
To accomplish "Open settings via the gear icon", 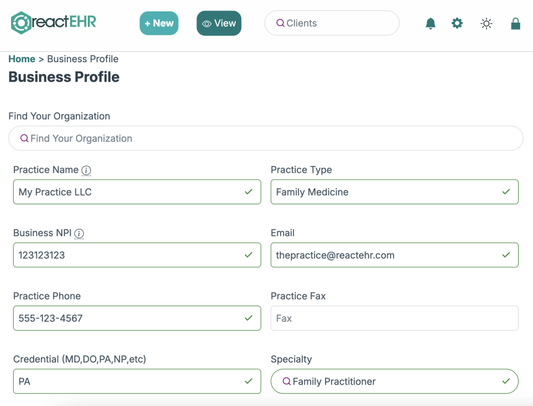I will 457,23.
